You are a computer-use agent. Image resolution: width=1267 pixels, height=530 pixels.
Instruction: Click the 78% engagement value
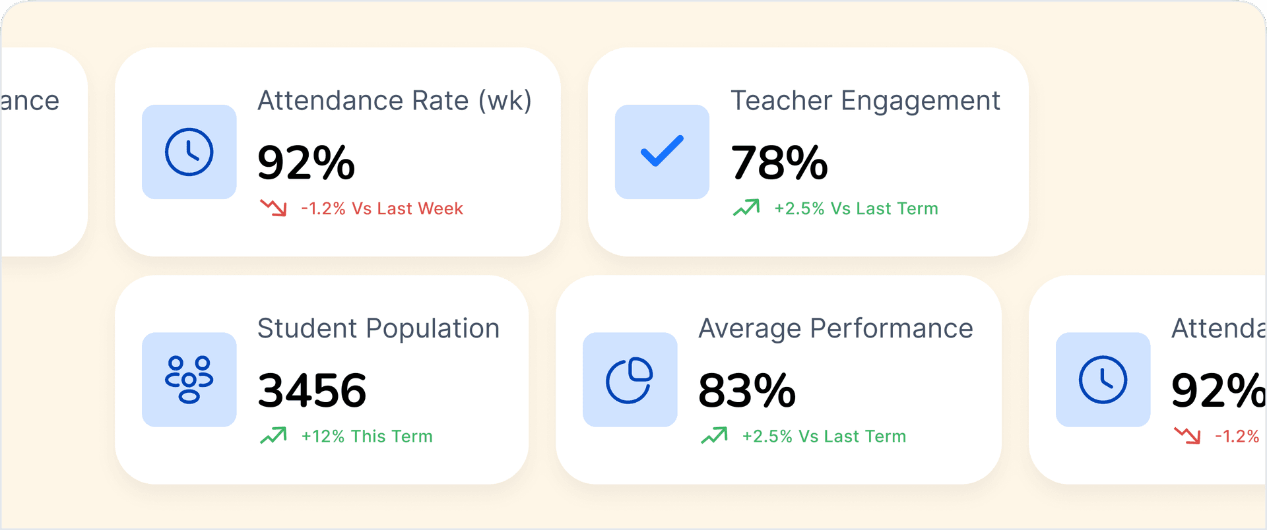click(x=779, y=163)
